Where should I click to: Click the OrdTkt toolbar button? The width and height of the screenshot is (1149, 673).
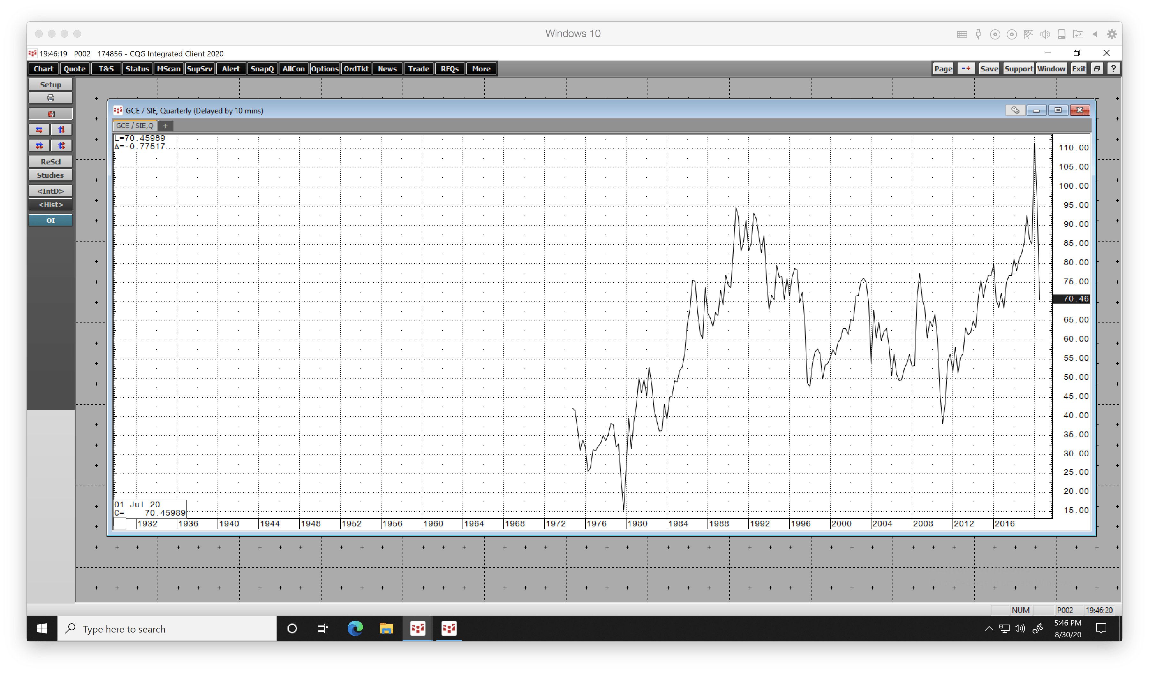pyautogui.click(x=356, y=69)
